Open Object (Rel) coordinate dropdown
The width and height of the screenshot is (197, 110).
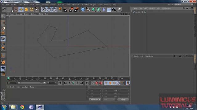pyautogui.click(x=95, y=100)
